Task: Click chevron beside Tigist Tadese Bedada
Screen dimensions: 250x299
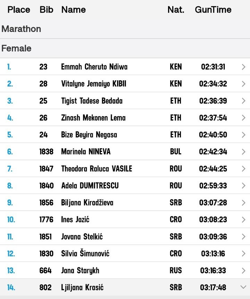Action: point(243,101)
